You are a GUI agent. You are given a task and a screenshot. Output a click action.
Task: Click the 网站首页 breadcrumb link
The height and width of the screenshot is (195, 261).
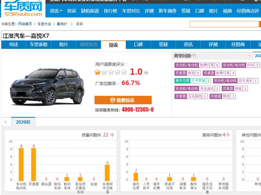(x=25, y=24)
